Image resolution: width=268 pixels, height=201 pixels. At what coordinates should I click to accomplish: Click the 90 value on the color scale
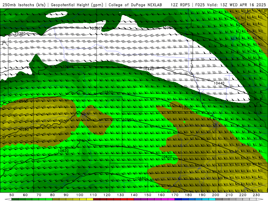(x=66, y=195)
